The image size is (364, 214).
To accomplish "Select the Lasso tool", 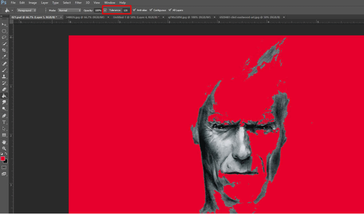I will pos(4,37).
